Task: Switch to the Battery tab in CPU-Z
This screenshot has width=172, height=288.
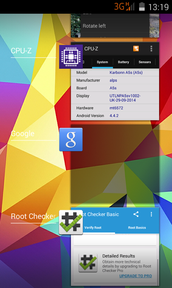Action: [x=123, y=62]
